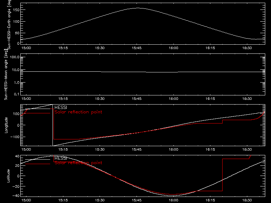The width and height of the screenshot is (271, 203).
Task: Select HESSI legend label in Longitude plot
Action: [61, 107]
